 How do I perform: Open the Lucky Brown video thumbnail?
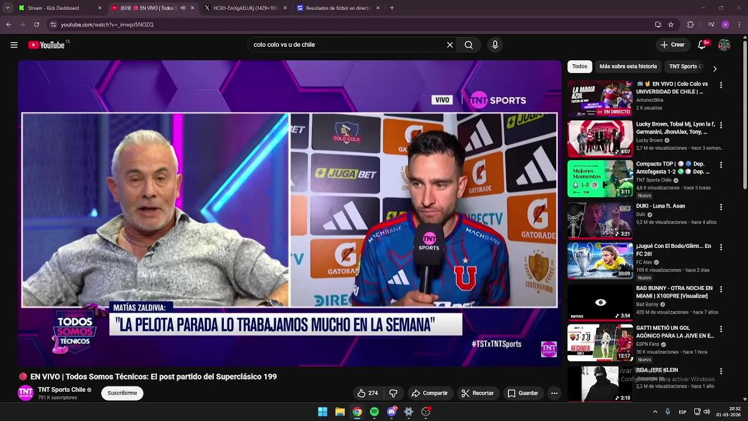pyautogui.click(x=600, y=139)
